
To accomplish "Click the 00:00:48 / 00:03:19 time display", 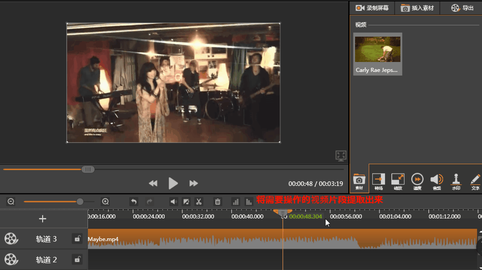I will [x=316, y=184].
